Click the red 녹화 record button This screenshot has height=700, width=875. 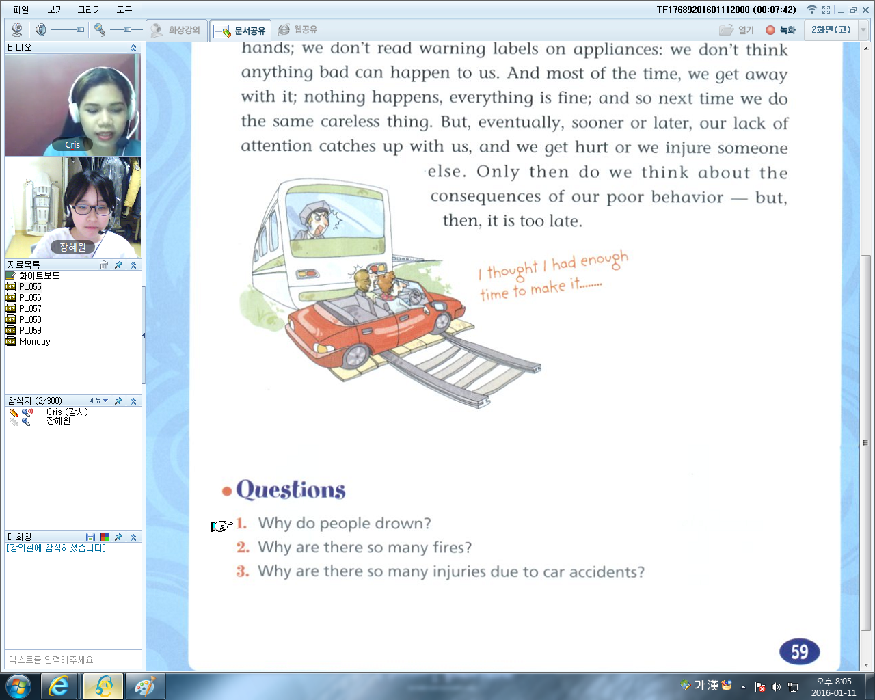pyautogui.click(x=781, y=30)
